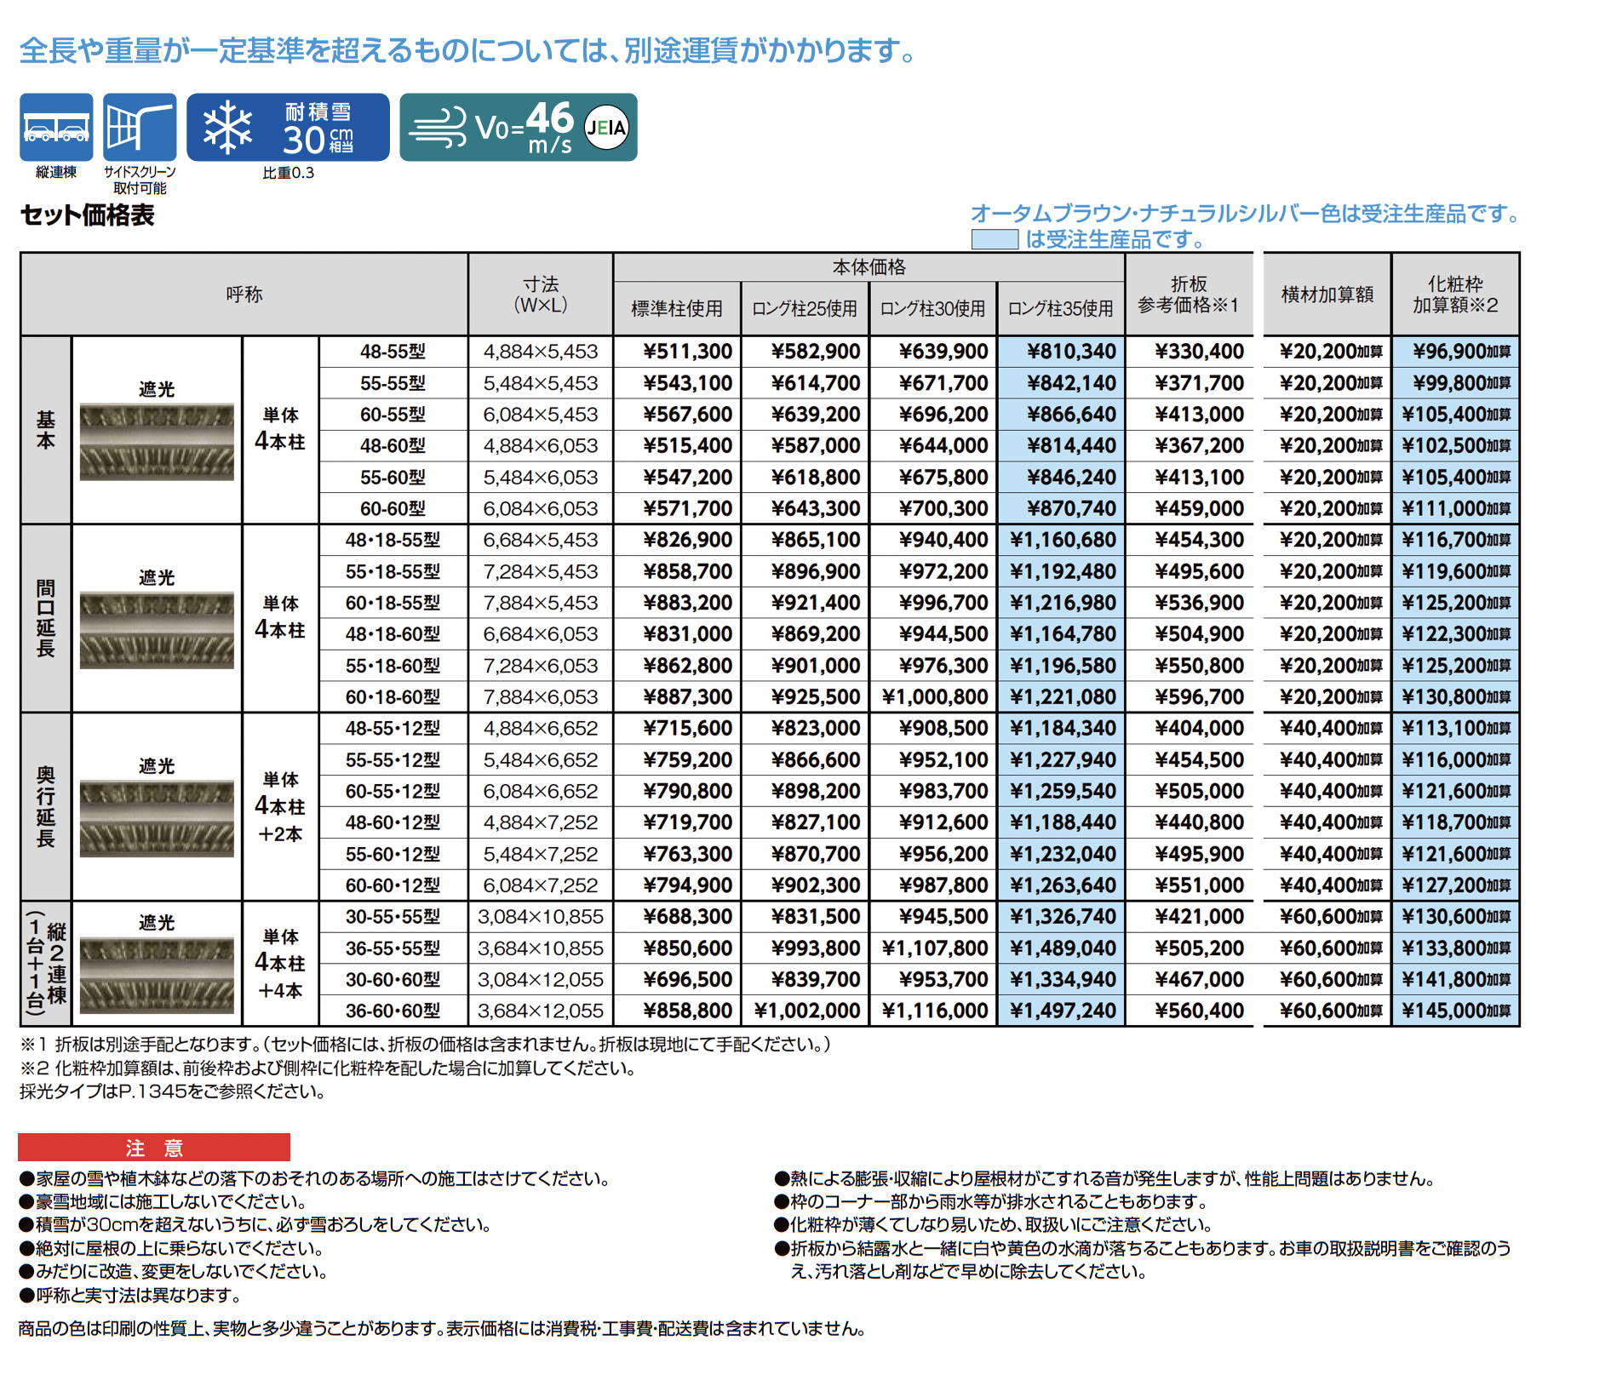The width and height of the screenshot is (1611, 1386).
Task: Click the round JEIA logo
Action: coord(606,128)
